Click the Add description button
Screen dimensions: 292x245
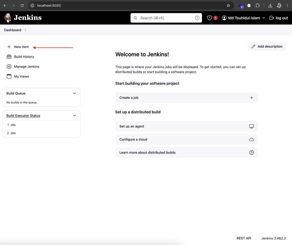point(267,46)
